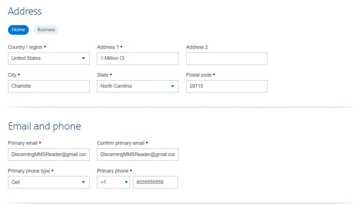Open the Country / region dropdown
357x204 pixels.
(49, 58)
